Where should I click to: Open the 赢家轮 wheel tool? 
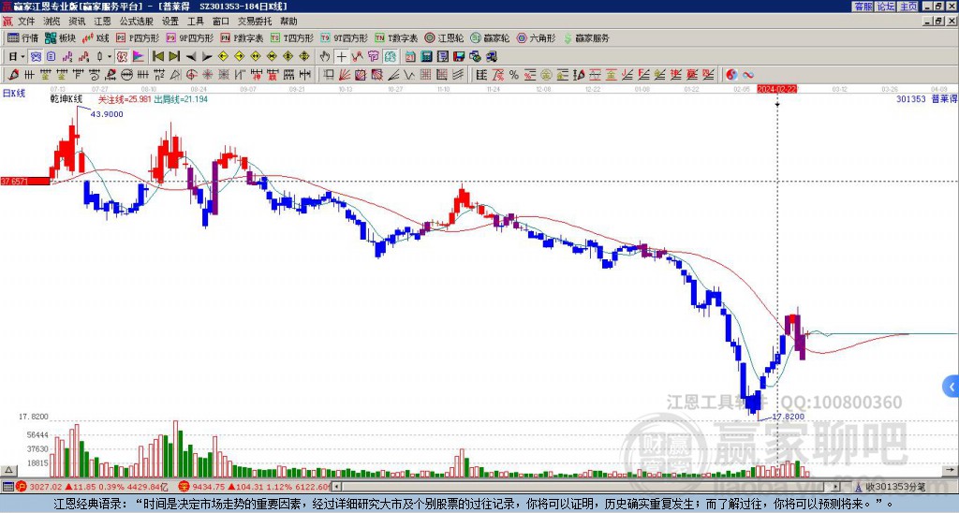[490, 37]
